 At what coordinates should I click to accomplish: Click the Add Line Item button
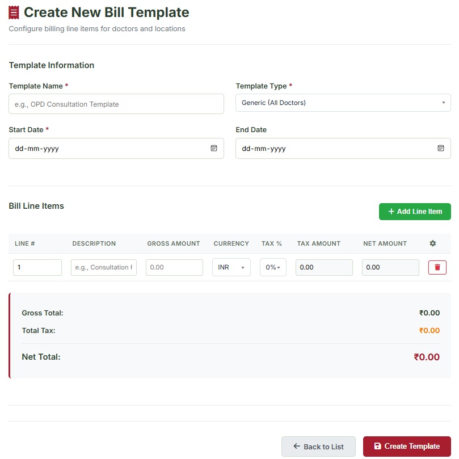tap(415, 212)
